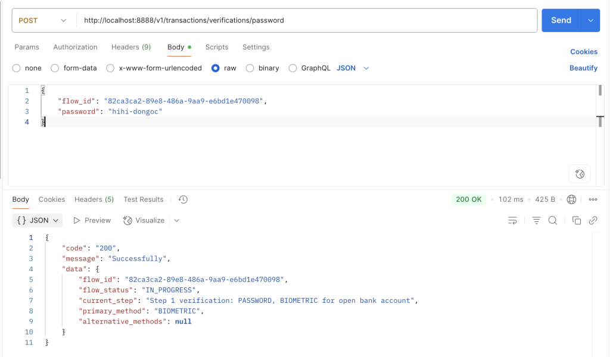Expand the Send button options arrow

(590, 20)
